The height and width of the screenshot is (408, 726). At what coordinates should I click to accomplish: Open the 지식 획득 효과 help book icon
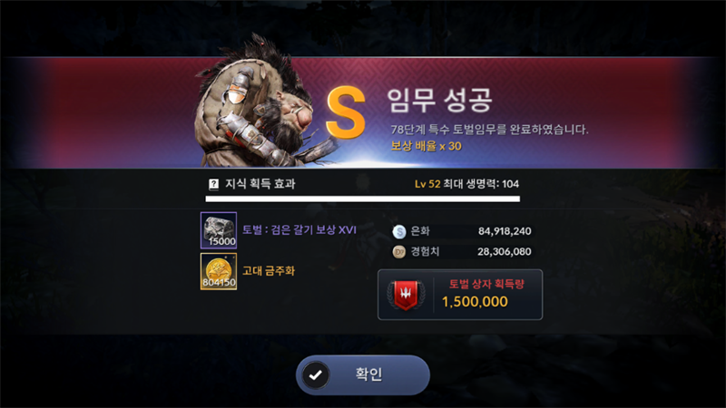click(x=213, y=184)
